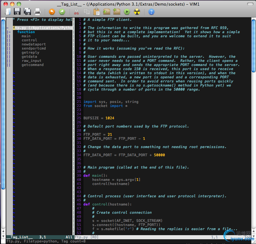The width and height of the screenshot is (256, 244).
Task: Select ftp.py file entry in Tag List
Action: [x=43, y=28]
